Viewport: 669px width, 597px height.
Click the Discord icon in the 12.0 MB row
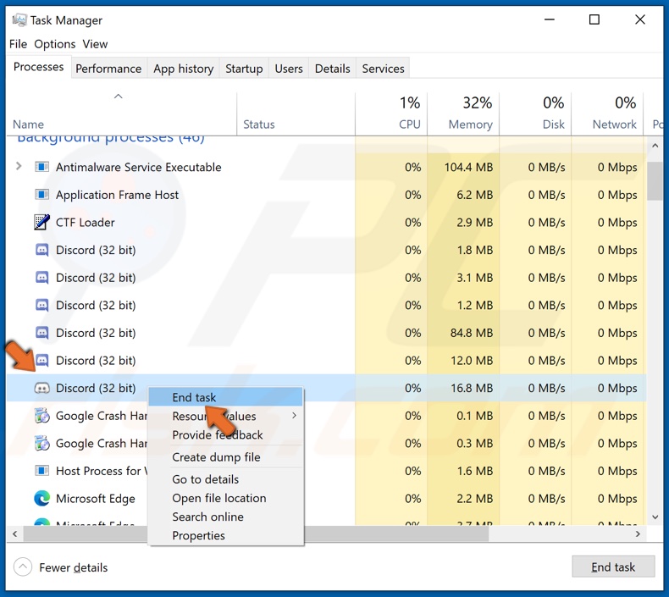click(41, 361)
